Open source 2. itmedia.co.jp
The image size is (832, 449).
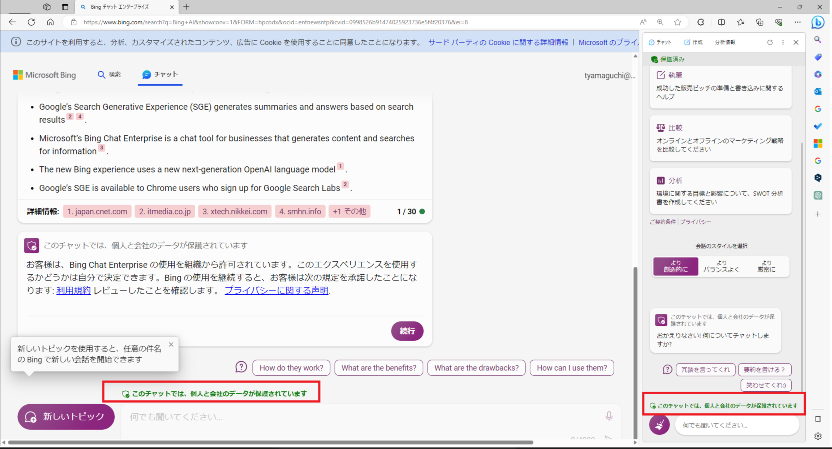165,211
